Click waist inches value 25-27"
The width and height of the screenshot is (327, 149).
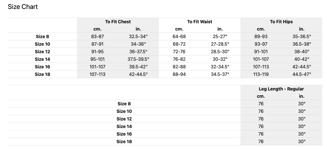pos(220,36)
